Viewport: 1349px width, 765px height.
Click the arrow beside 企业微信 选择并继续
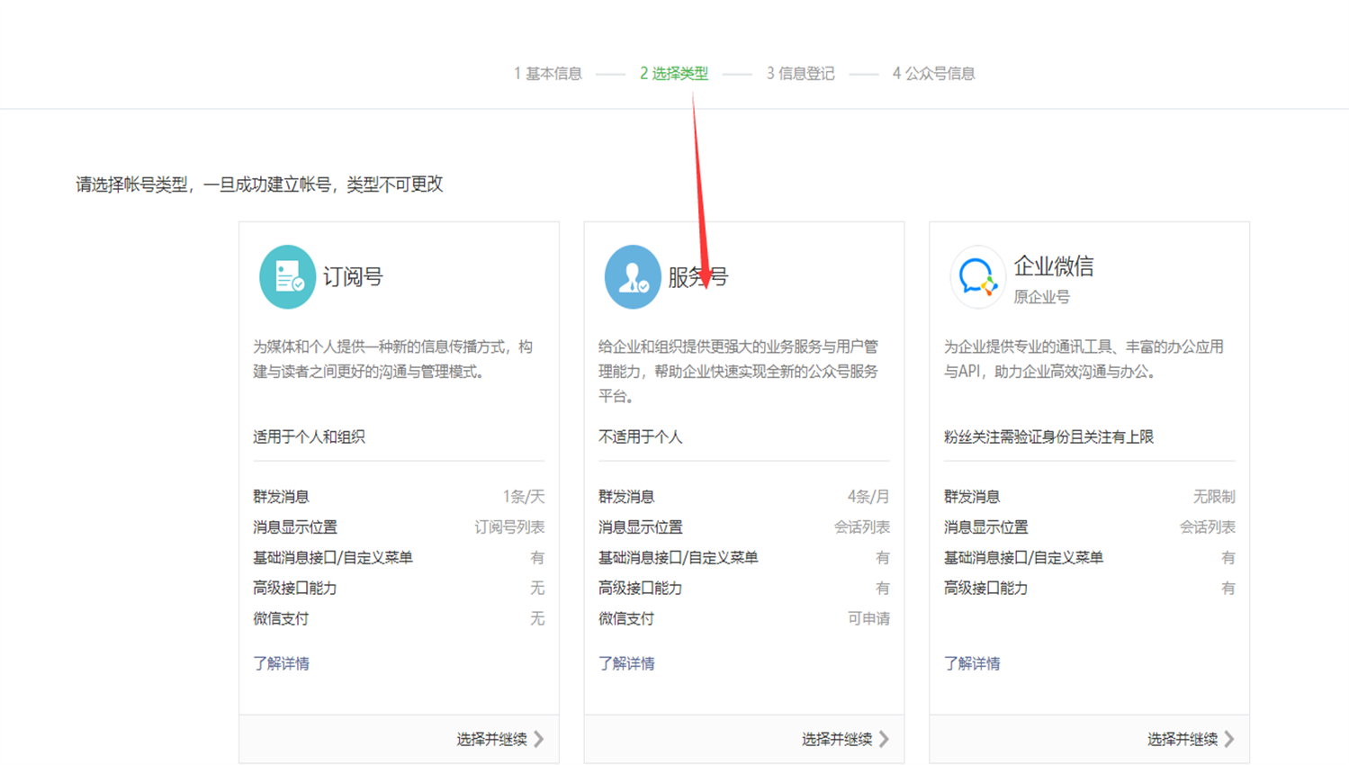1229,739
